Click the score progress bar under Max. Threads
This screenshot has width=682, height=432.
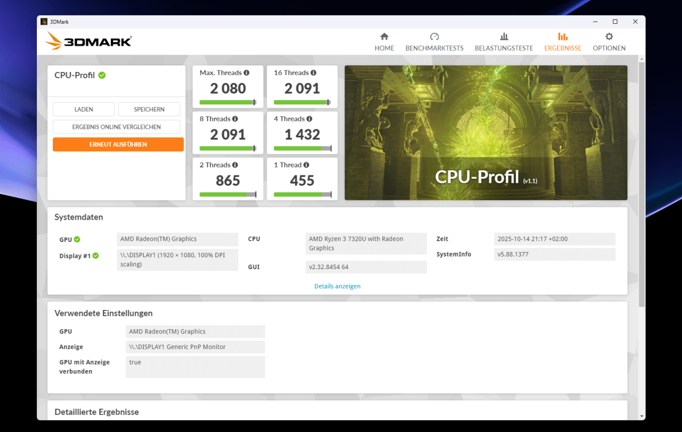pyautogui.click(x=227, y=102)
